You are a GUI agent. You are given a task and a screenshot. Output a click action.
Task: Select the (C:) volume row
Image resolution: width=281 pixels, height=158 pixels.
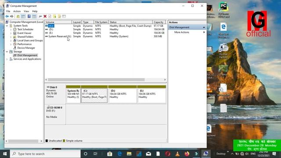105,26
